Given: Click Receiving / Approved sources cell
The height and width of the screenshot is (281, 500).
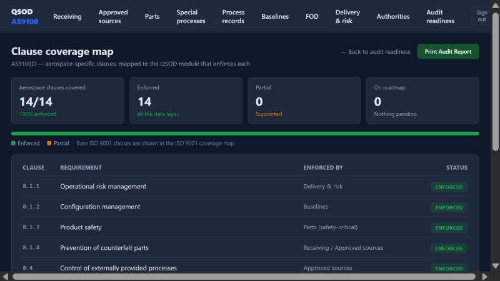Looking at the screenshot, I should point(343,247).
